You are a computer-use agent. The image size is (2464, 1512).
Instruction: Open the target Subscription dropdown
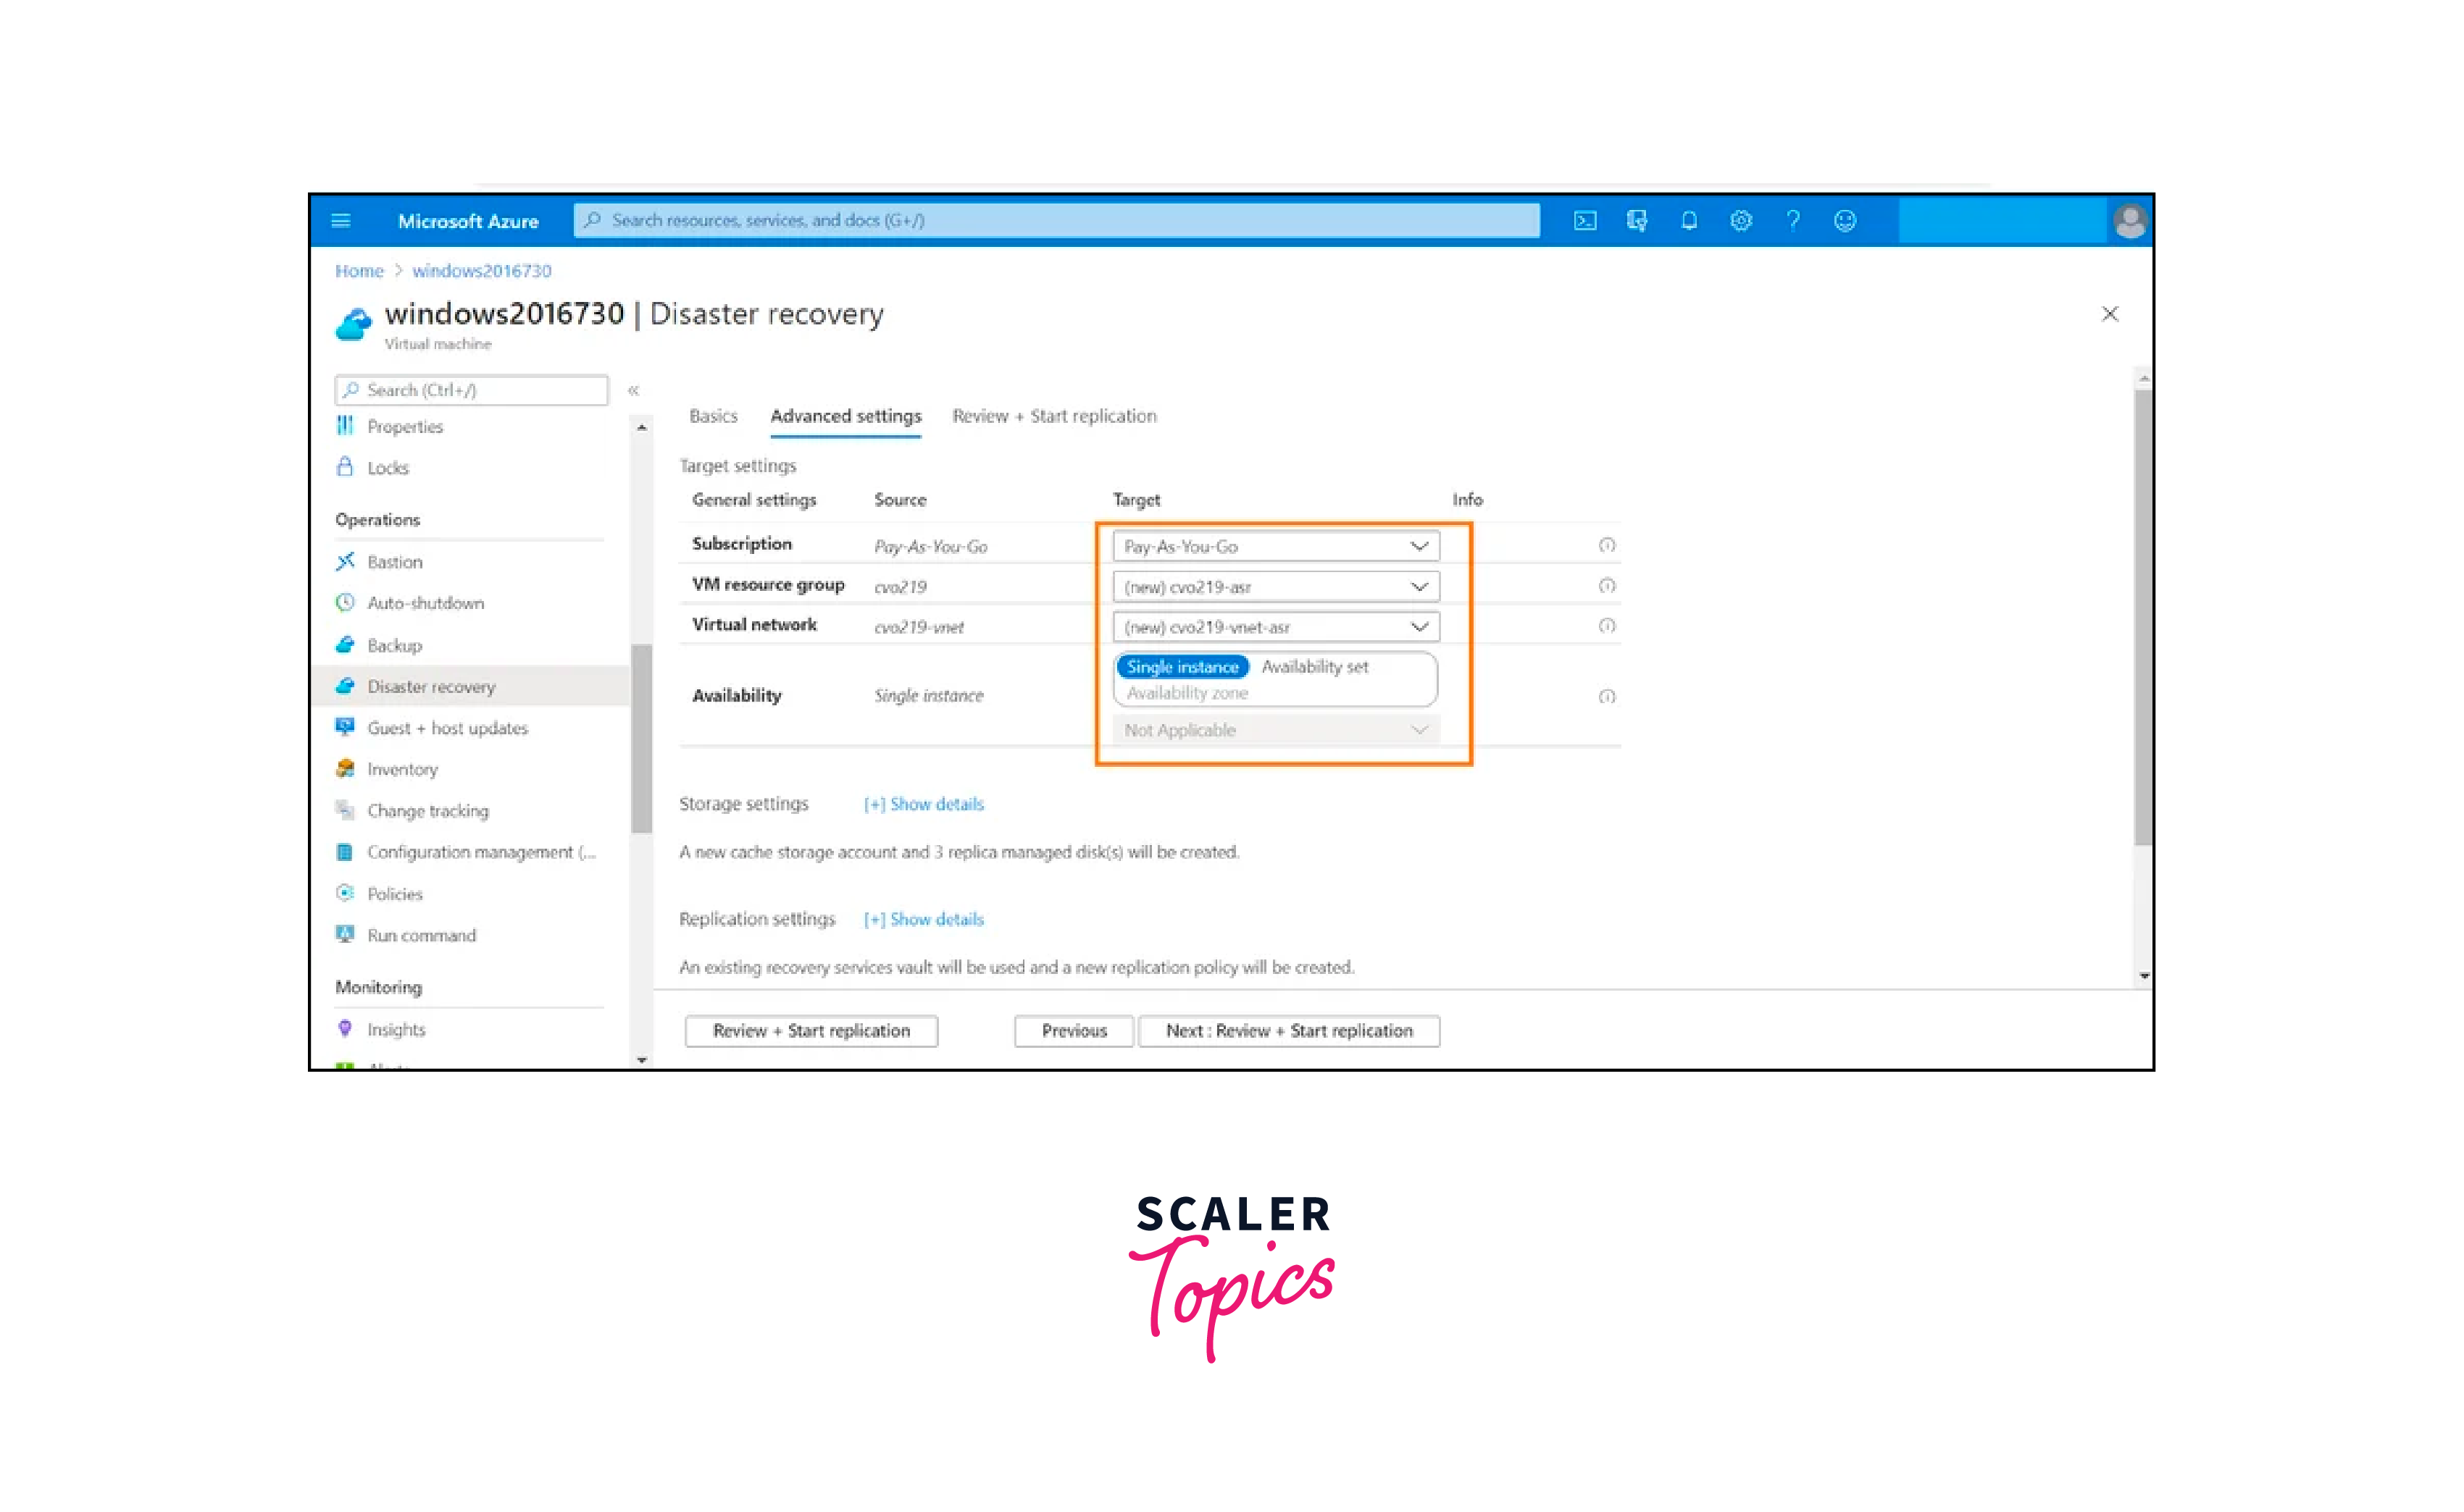pos(1276,547)
